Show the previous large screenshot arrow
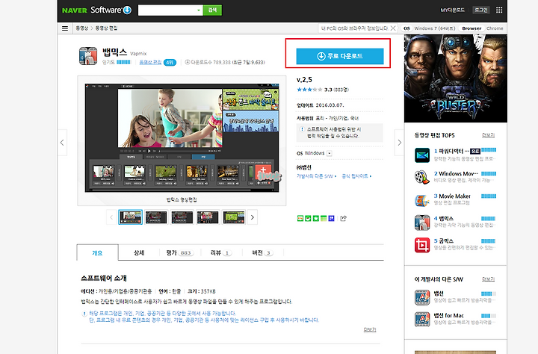 (x=62, y=143)
